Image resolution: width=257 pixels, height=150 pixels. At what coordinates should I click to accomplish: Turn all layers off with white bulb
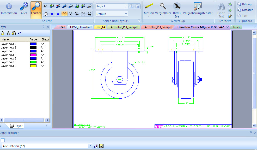pyautogui.click(x=8, y=33)
